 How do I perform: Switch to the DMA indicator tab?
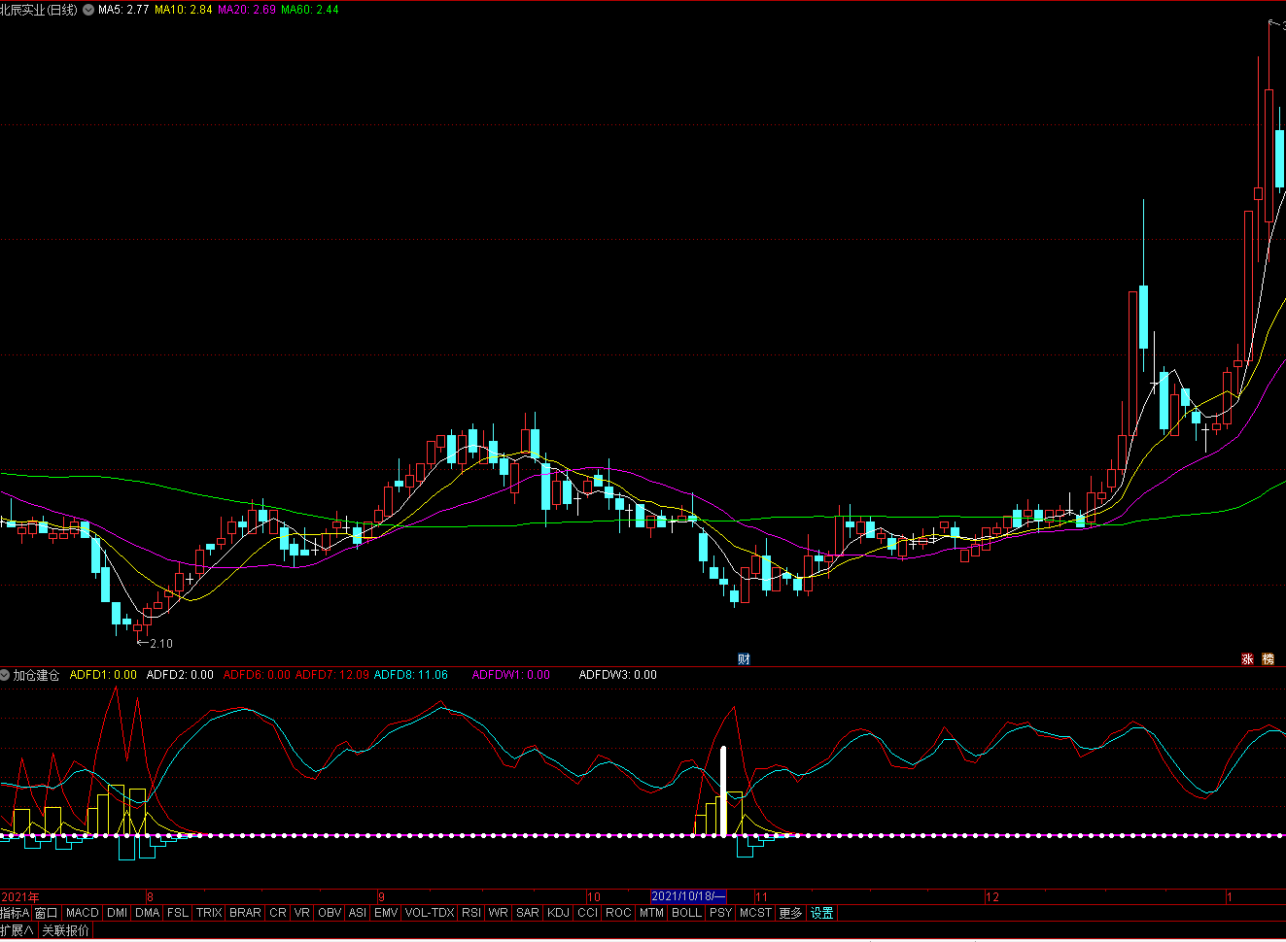[x=148, y=913]
